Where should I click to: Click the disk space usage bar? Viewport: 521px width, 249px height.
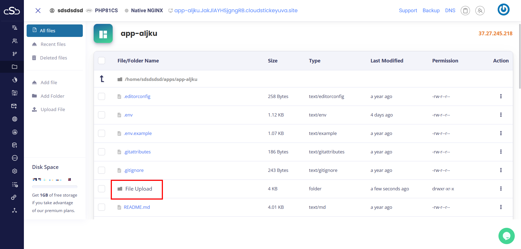[55, 187]
